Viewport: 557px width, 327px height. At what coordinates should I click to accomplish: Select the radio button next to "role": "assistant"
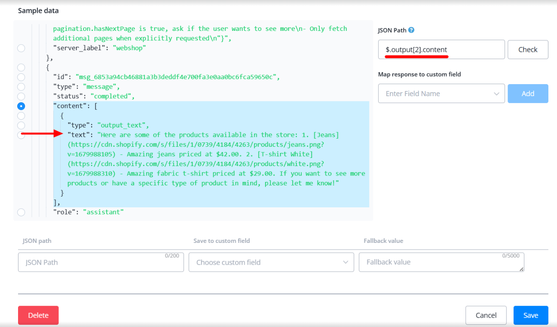[x=21, y=212]
